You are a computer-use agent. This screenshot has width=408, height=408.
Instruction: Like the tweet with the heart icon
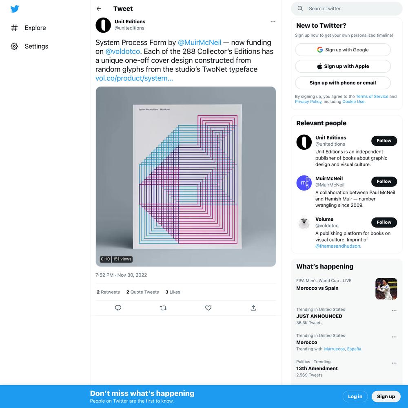(x=208, y=308)
